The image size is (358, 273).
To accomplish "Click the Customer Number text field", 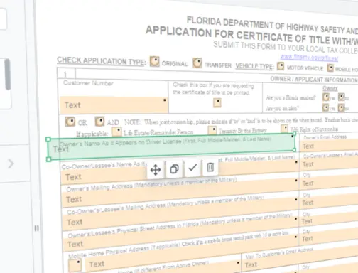I will pyautogui.click(x=114, y=105).
